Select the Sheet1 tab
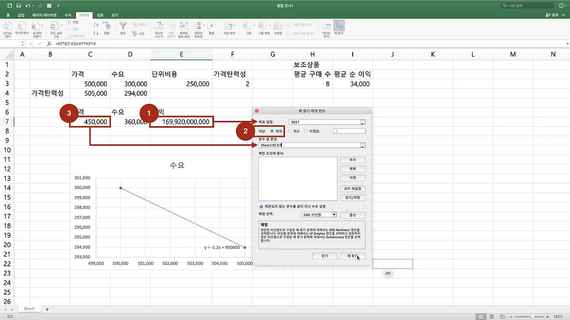 29,309
